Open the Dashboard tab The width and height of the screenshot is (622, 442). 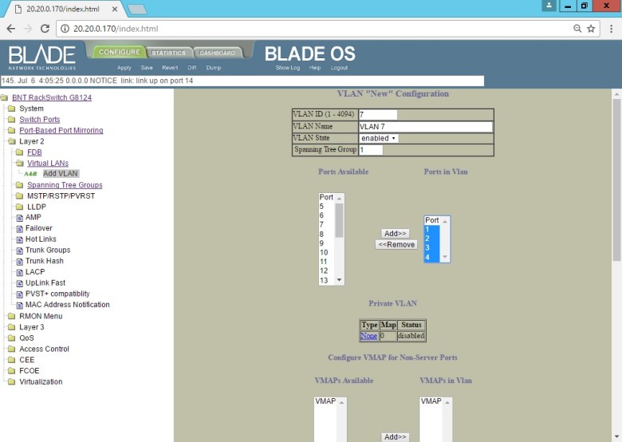(x=217, y=53)
